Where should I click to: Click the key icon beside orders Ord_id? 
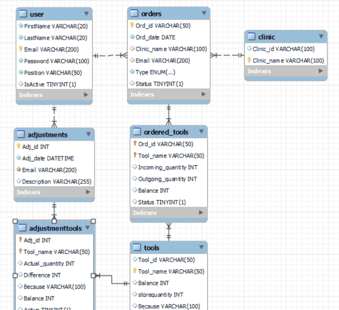point(132,25)
